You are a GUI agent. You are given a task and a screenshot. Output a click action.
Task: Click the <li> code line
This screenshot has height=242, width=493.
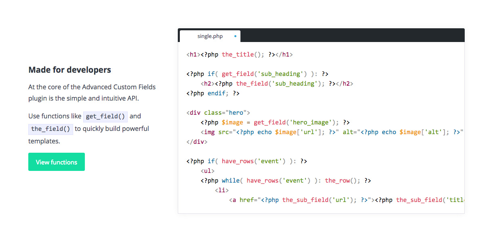(222, 190)
